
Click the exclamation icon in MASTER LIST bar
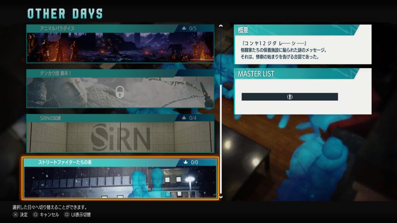pos(290,97)
